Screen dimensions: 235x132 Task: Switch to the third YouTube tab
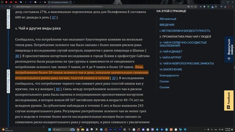tap(16, 2)
